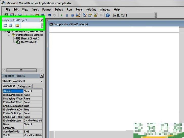Click the (Name) property value field
This screenshot has height=138, width=184.
(33, 91)
